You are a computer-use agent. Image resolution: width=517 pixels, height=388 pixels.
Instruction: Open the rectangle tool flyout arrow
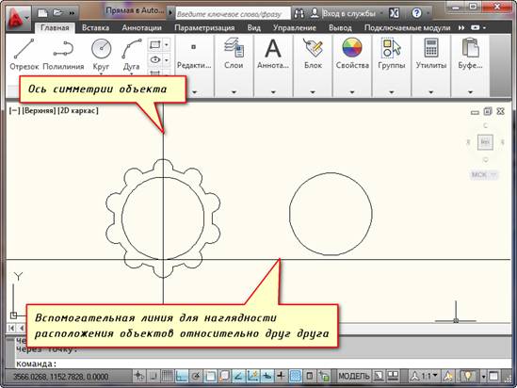pyautogui.click(x=167, y=44)
